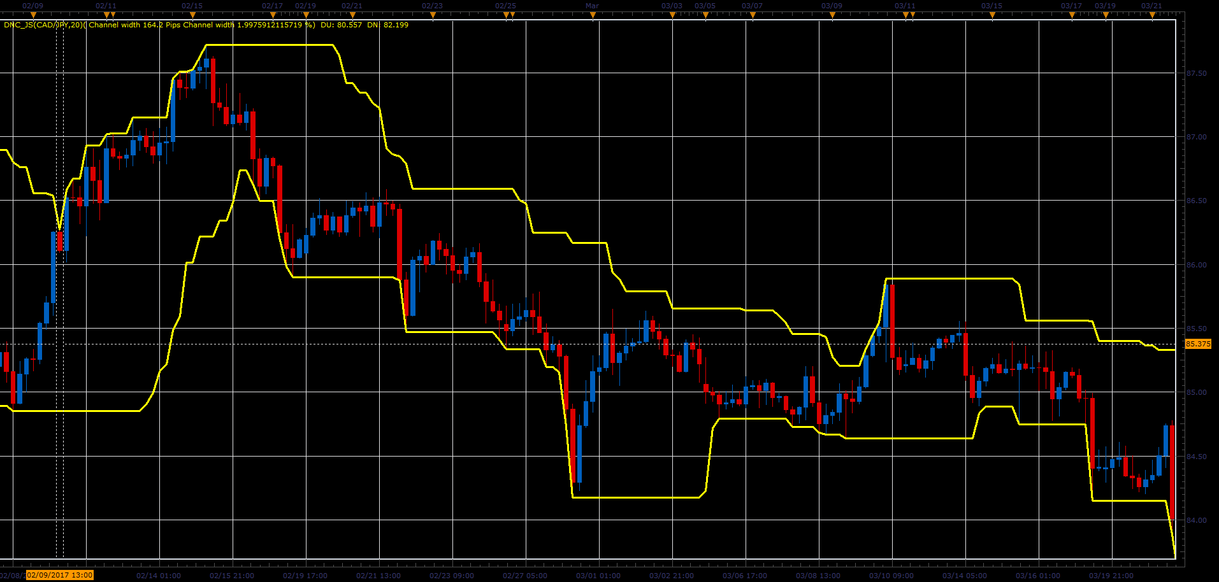This screenshot has width=1219, height=582.
Task: Select the orange marker under 03/07
Action: pos(753,15)
